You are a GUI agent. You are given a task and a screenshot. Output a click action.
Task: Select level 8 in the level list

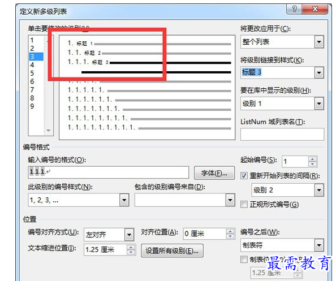coord(32,98)
